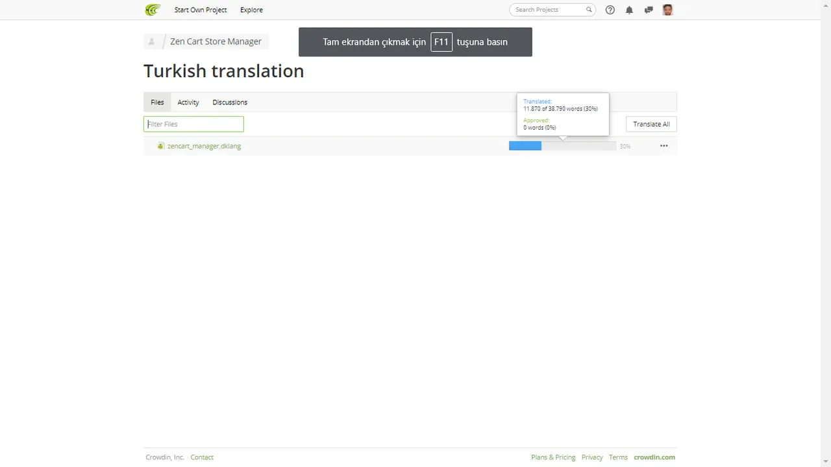Viewport: 831px width, 467px height.
Task: Go to Zen Cart Store Manager breadcrumb
Action: (x=216, y=42)
